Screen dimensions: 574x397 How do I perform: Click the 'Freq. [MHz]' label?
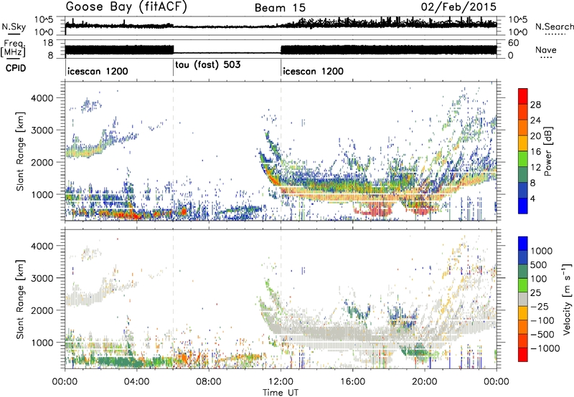coord(13,48)
